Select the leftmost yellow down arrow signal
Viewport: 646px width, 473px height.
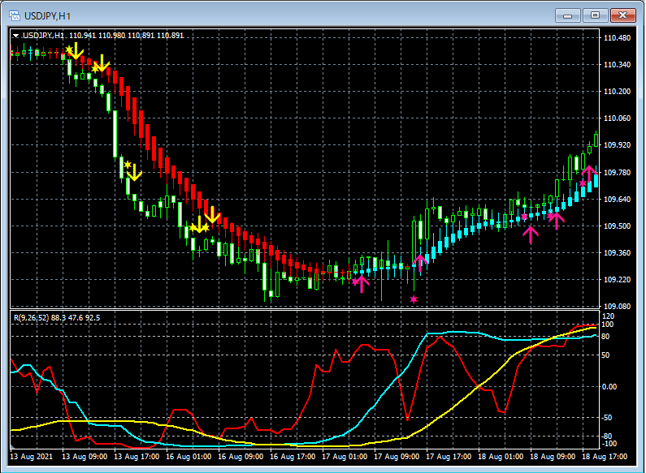pyautogui.click(x=75, y=51)
